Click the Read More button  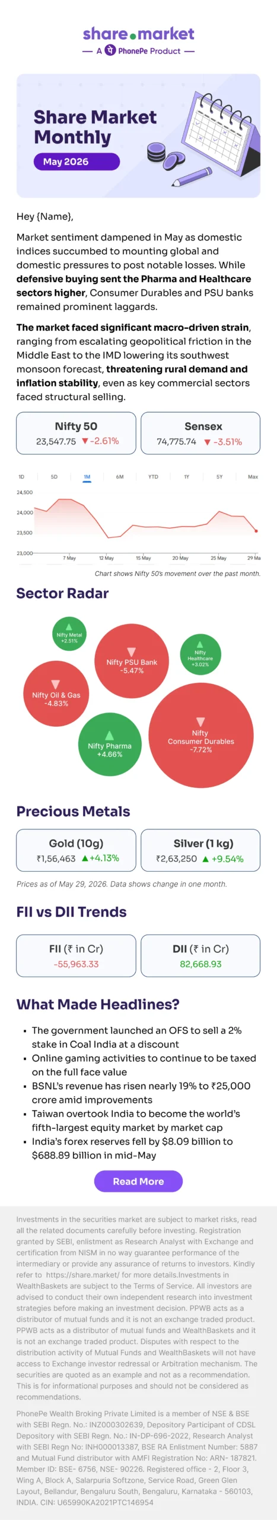pyautogui.click(x=138, y=1181)
